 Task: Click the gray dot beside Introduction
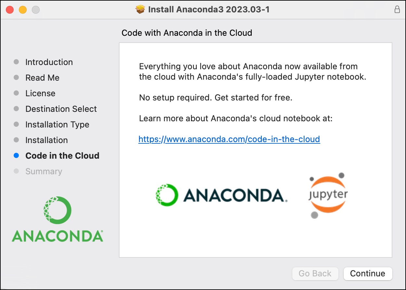coord(16,62)
